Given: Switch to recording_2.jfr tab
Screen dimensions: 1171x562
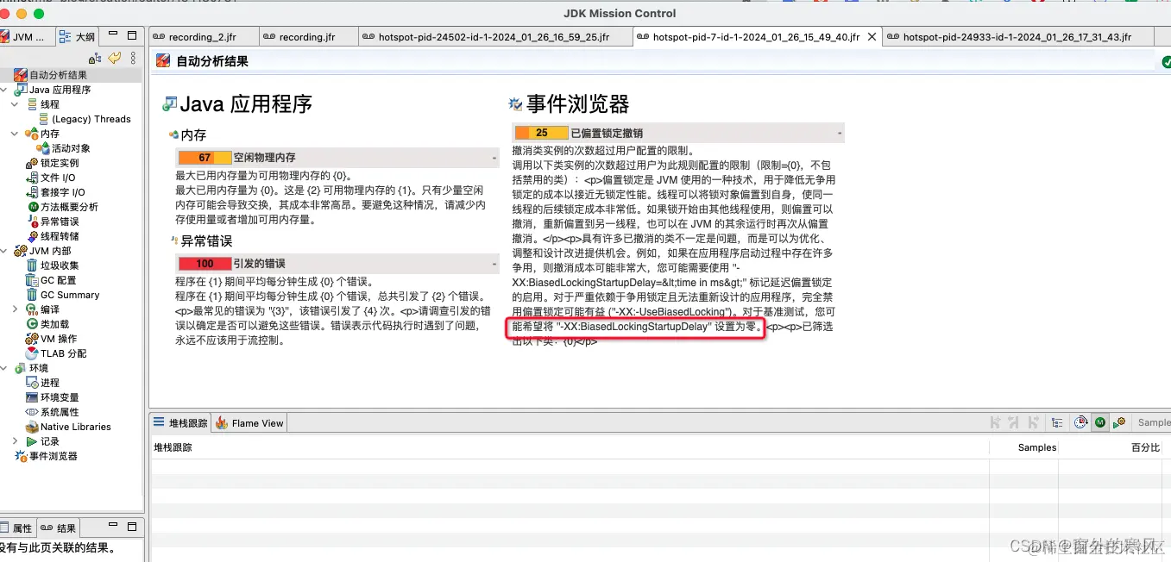Looking at the screenshot, I should tap(203, 37).
